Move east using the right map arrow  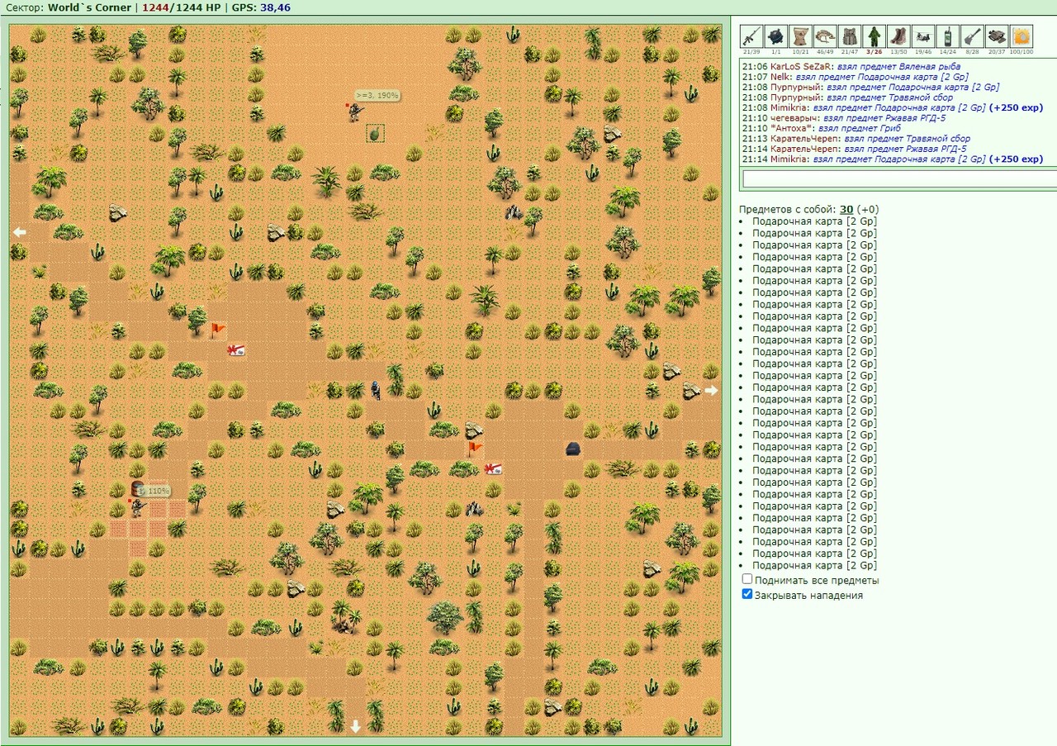pyautogui.click(x=712, y=390)
